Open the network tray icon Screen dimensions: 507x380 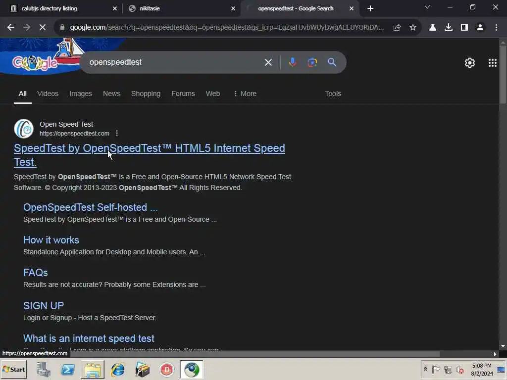448,369
